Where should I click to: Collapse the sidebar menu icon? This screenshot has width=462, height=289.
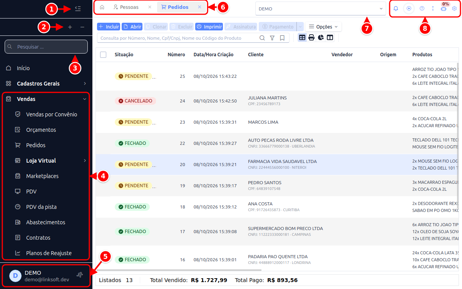coord(78,8)
